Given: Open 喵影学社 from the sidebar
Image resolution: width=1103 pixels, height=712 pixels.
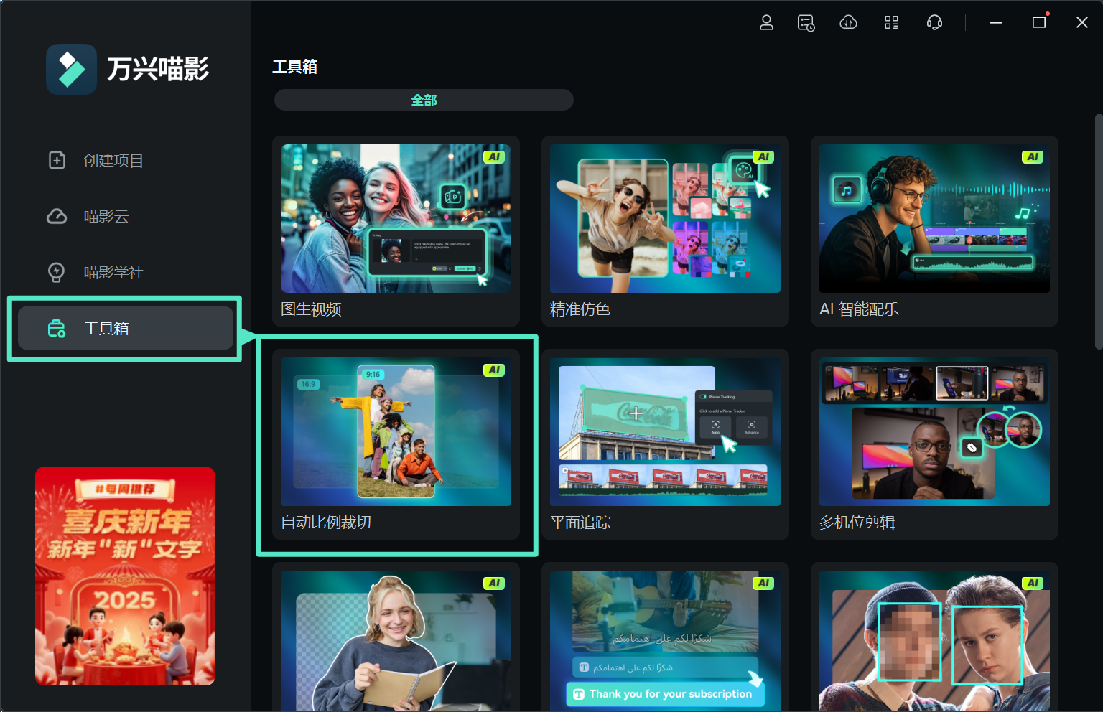Looking at the screenshot, I should (113, 272).
